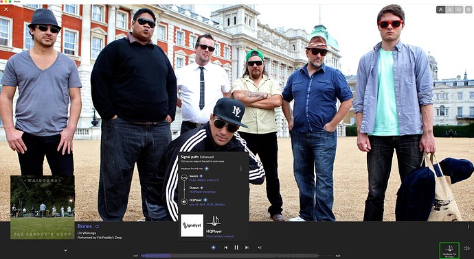
Task: Close the Now Playing fullscreen view
Action: (x=5, y=10)
